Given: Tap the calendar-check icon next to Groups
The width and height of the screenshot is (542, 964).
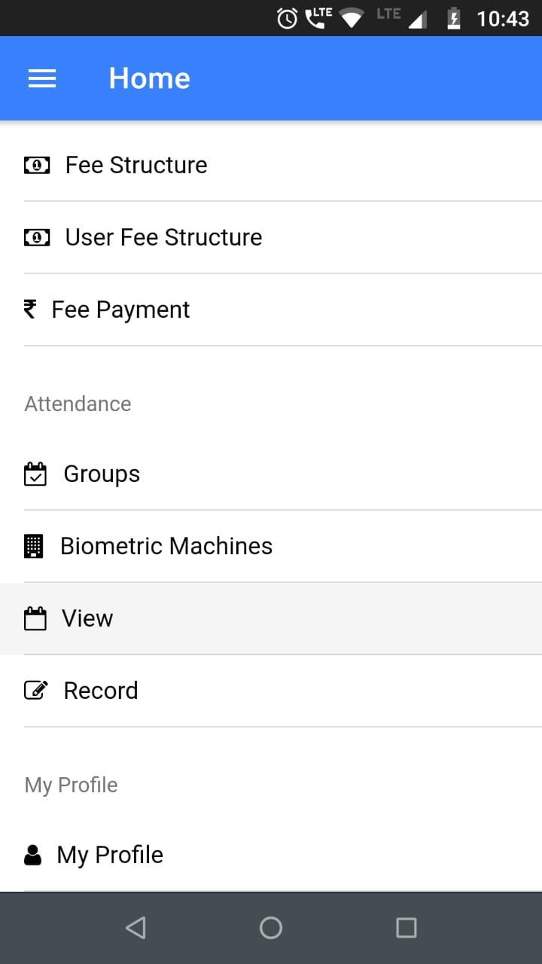Looking at the screenshot, I should (x=35, y=474).
